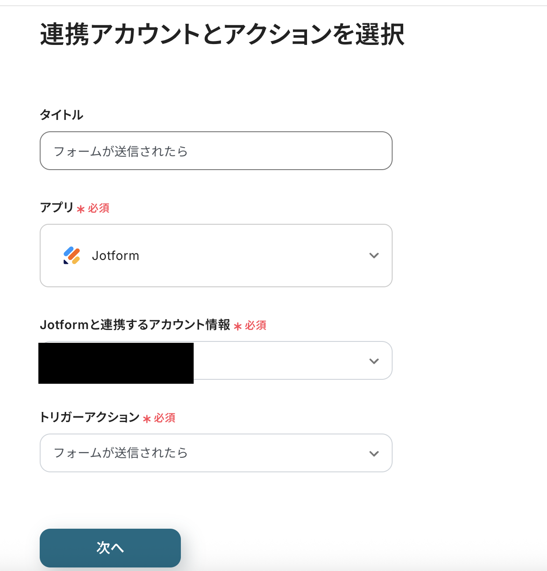Viewport: 547px width, 571px height.
Task: Select the Jotform text in app selector
Action: tap(116, 256)
